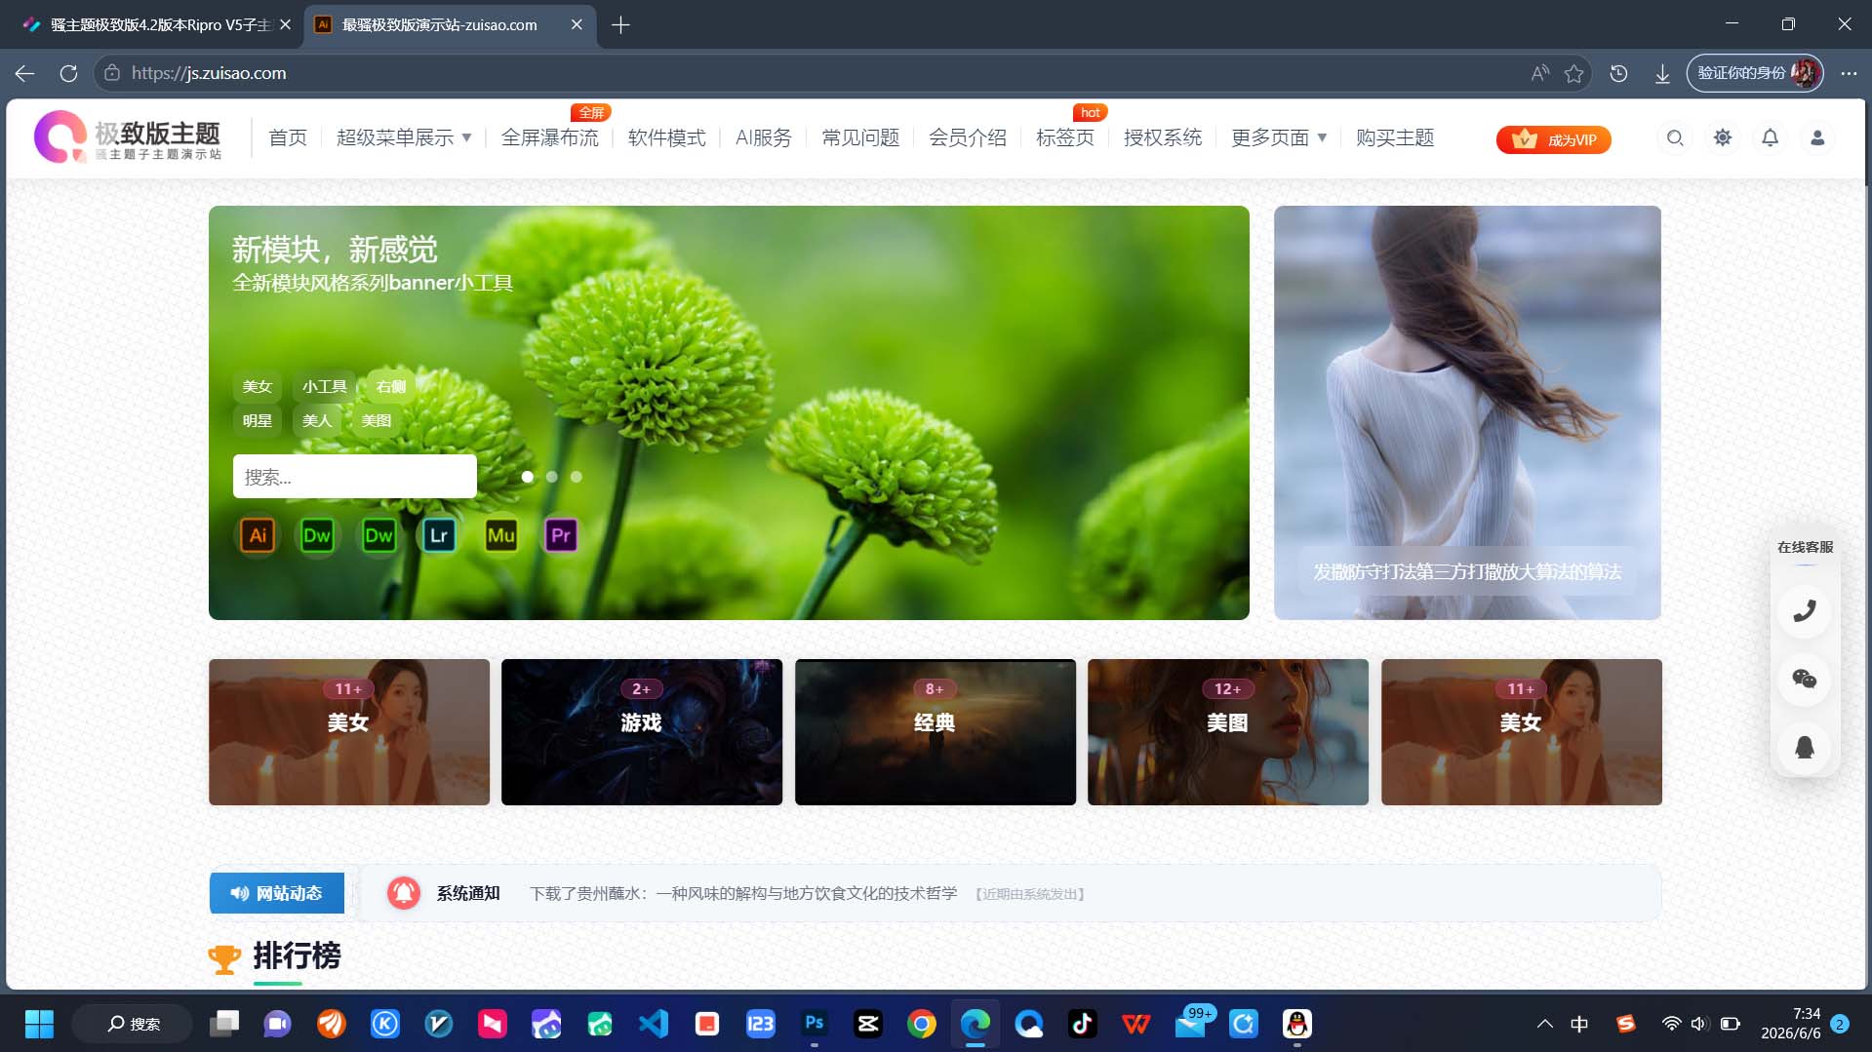The height and width of the screenshot is (1052, 1872).
Task: Open 授权系统 nav item
Action: 1163,137
